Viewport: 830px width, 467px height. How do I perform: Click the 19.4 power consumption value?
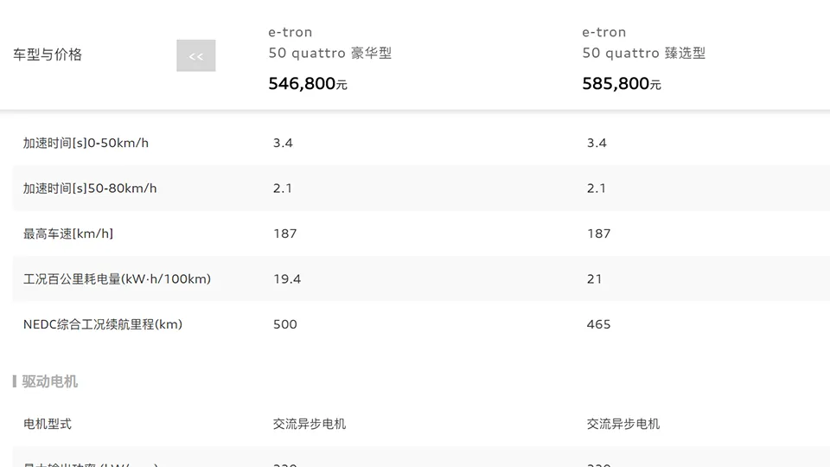click(287, 279)
